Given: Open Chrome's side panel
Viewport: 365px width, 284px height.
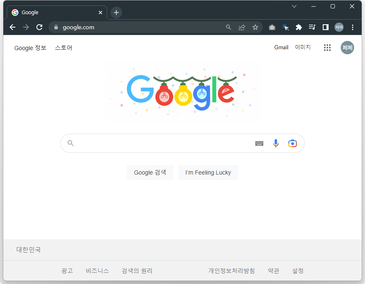Looking at the screenshot, I should [325, 27].
